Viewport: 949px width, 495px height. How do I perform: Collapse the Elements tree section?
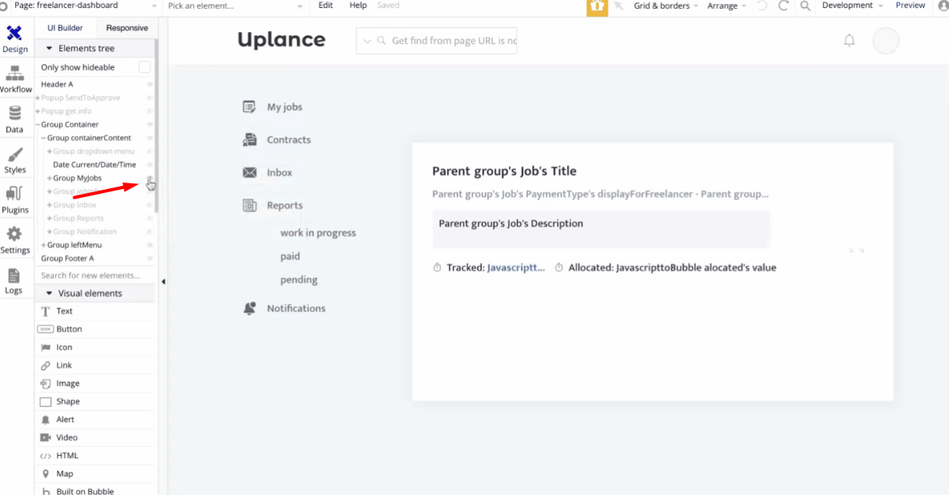coord(49,49)
